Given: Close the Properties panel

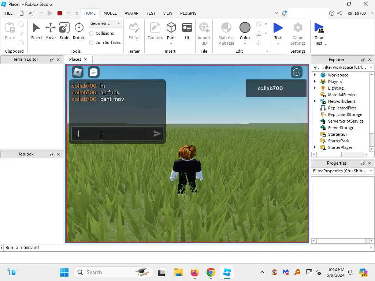Looking at the screenshot, I should point(370,163).
